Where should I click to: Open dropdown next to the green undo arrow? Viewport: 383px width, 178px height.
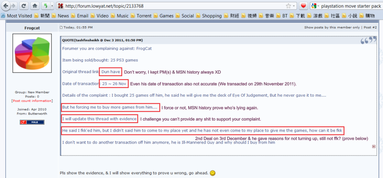[x=52, y=6]
